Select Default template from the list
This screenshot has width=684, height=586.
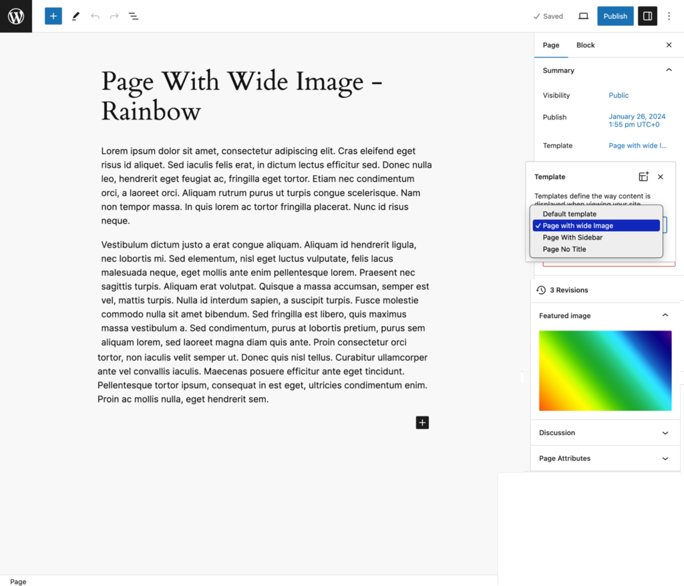(569, 214)
